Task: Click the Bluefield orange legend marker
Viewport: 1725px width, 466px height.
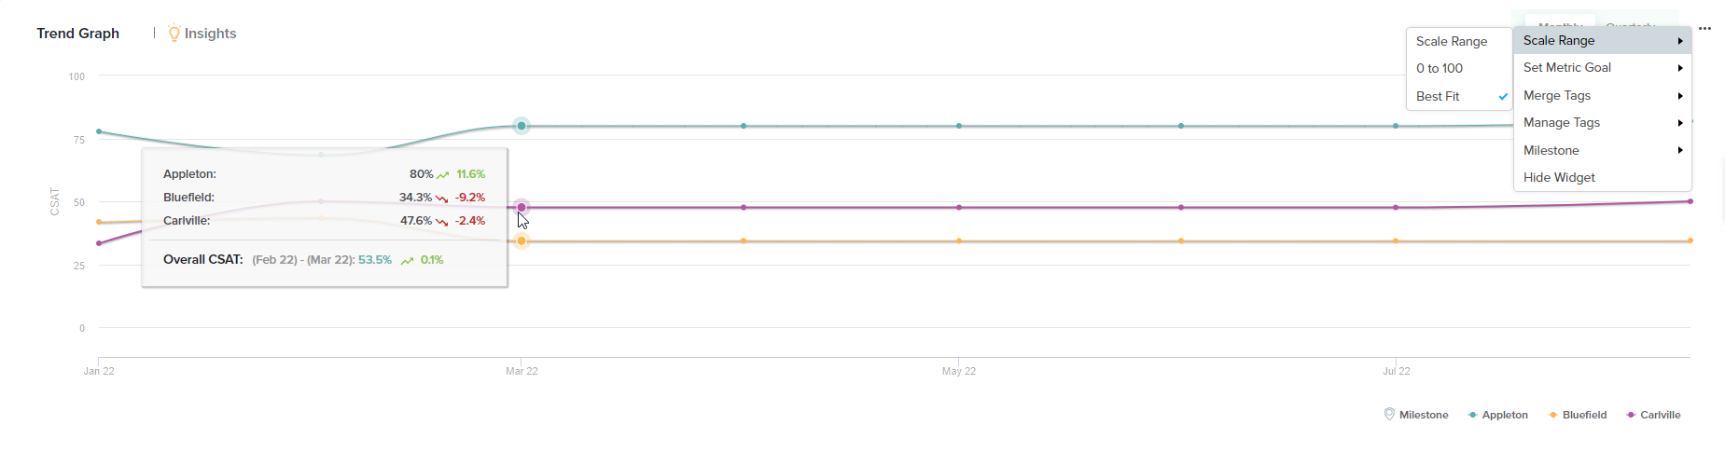Action: click(x=1552, y=415)
